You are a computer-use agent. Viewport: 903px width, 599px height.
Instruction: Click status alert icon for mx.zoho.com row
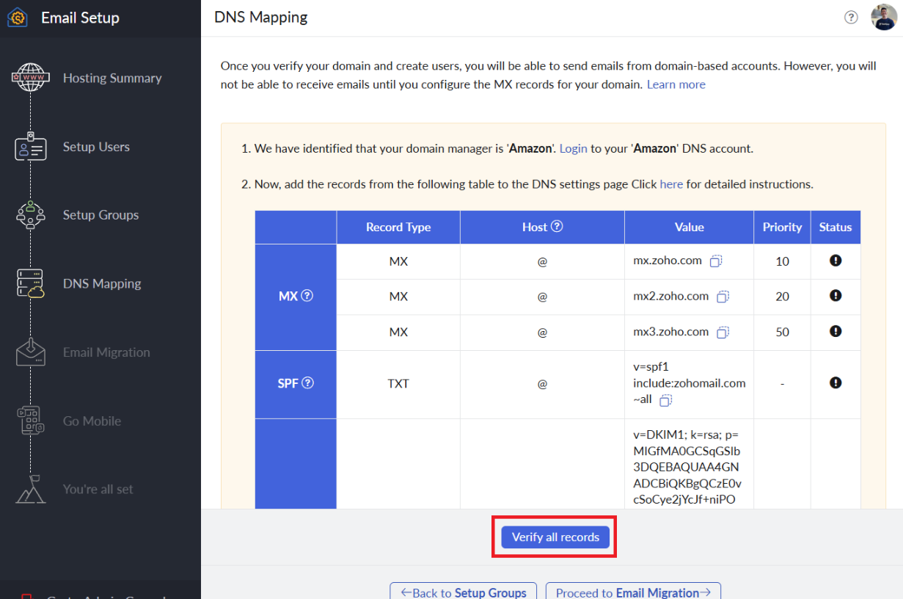836,260
